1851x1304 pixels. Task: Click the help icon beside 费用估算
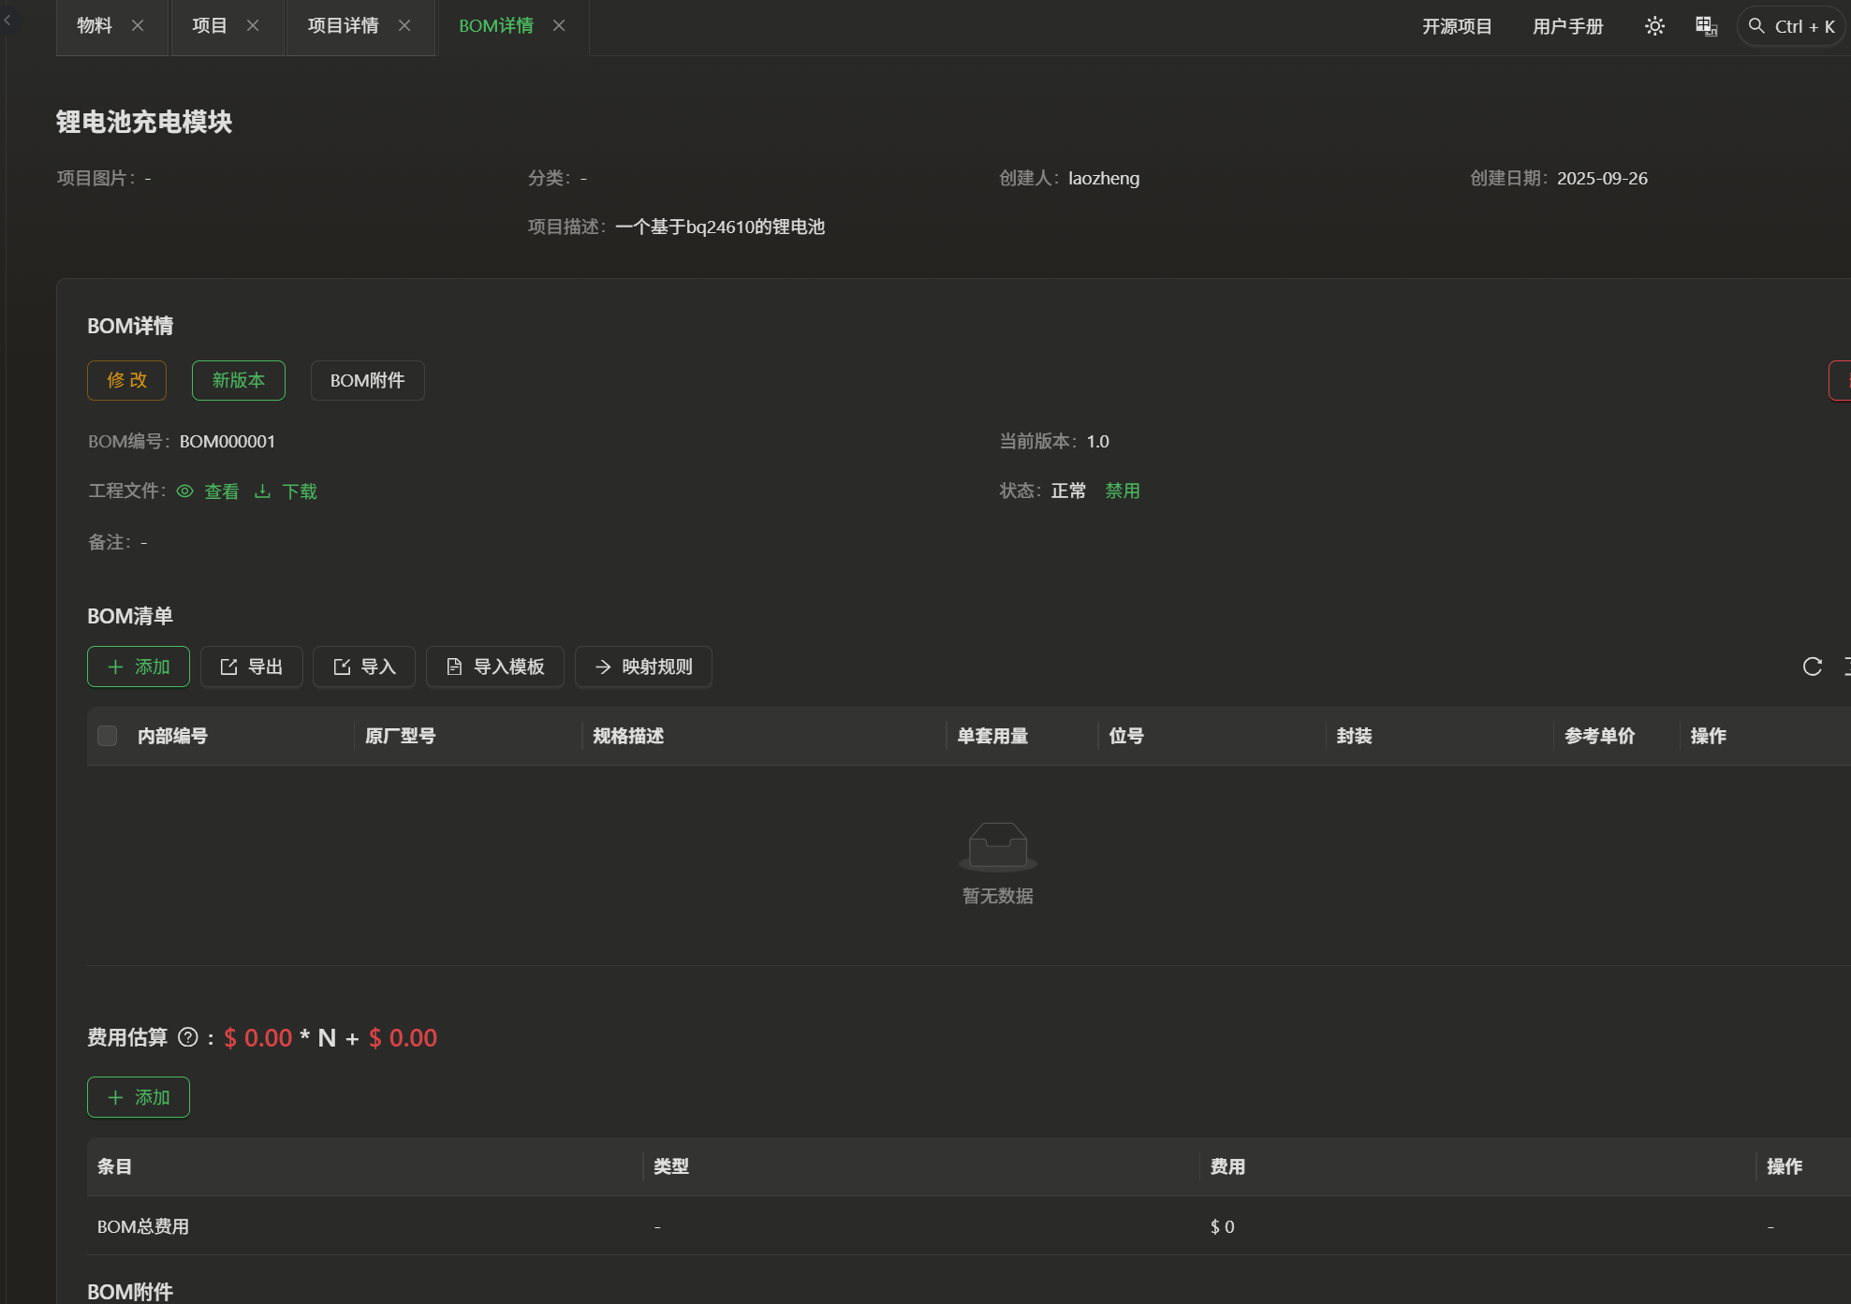(x=188, y=1037)
